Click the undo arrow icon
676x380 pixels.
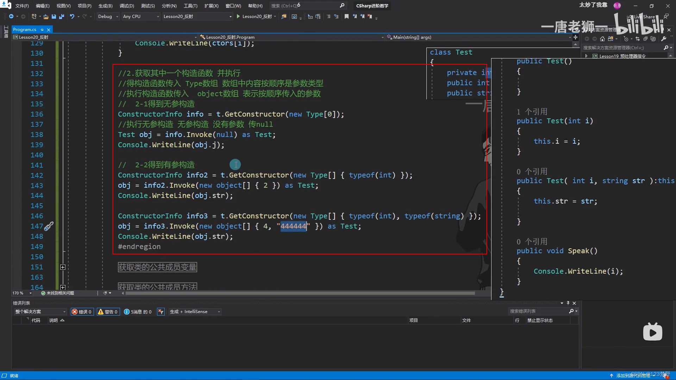[x=72, y=17]
